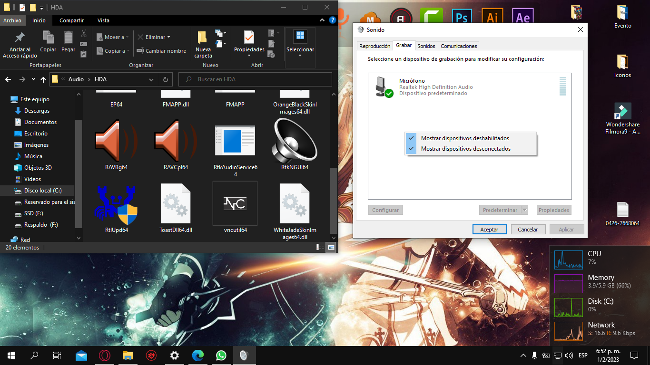Go up one folder level in Explorer
Screen dimensions: 650x365
click(43, 79)
